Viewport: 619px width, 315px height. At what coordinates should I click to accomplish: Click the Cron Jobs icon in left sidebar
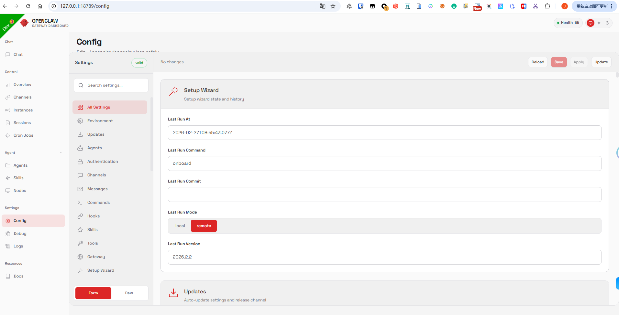(8, 135)
